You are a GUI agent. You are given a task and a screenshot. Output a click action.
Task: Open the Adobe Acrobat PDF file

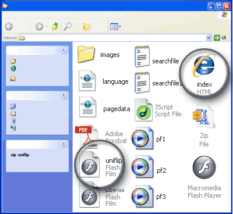(x=87, y=137)
